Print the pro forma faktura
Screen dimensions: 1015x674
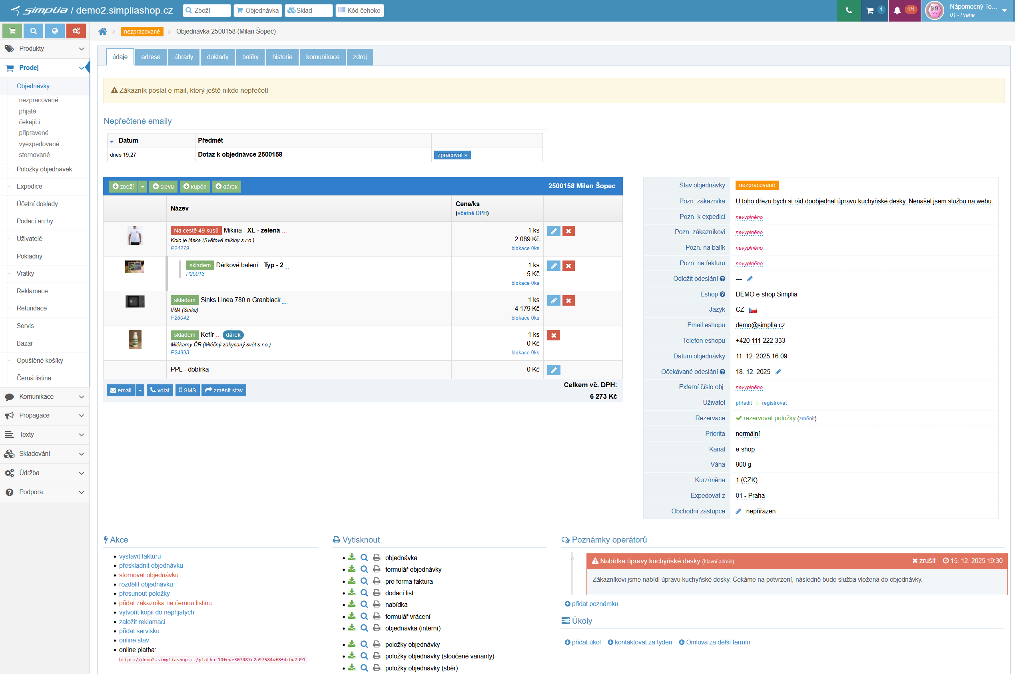click(x=376, y=581)
